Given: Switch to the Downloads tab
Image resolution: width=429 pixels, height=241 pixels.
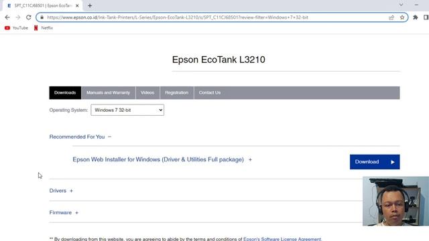Looking at the screenshot, I should pyautogui.click(x=65, y=92).
